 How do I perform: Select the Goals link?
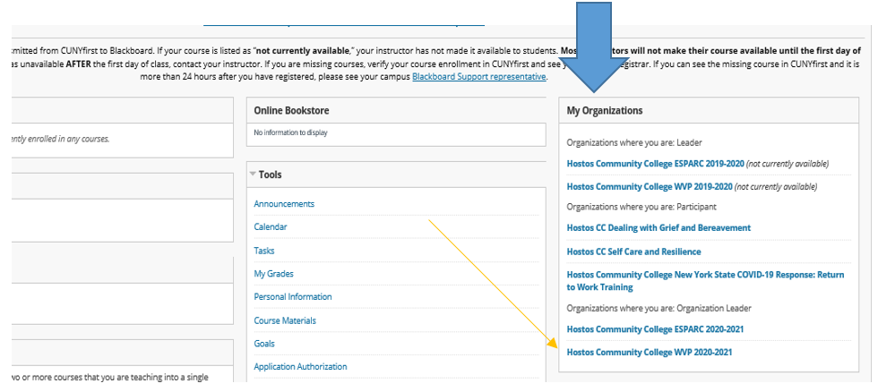(264, 344)
